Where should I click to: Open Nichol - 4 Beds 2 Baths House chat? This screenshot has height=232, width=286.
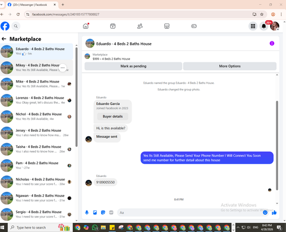click(37, 116)
